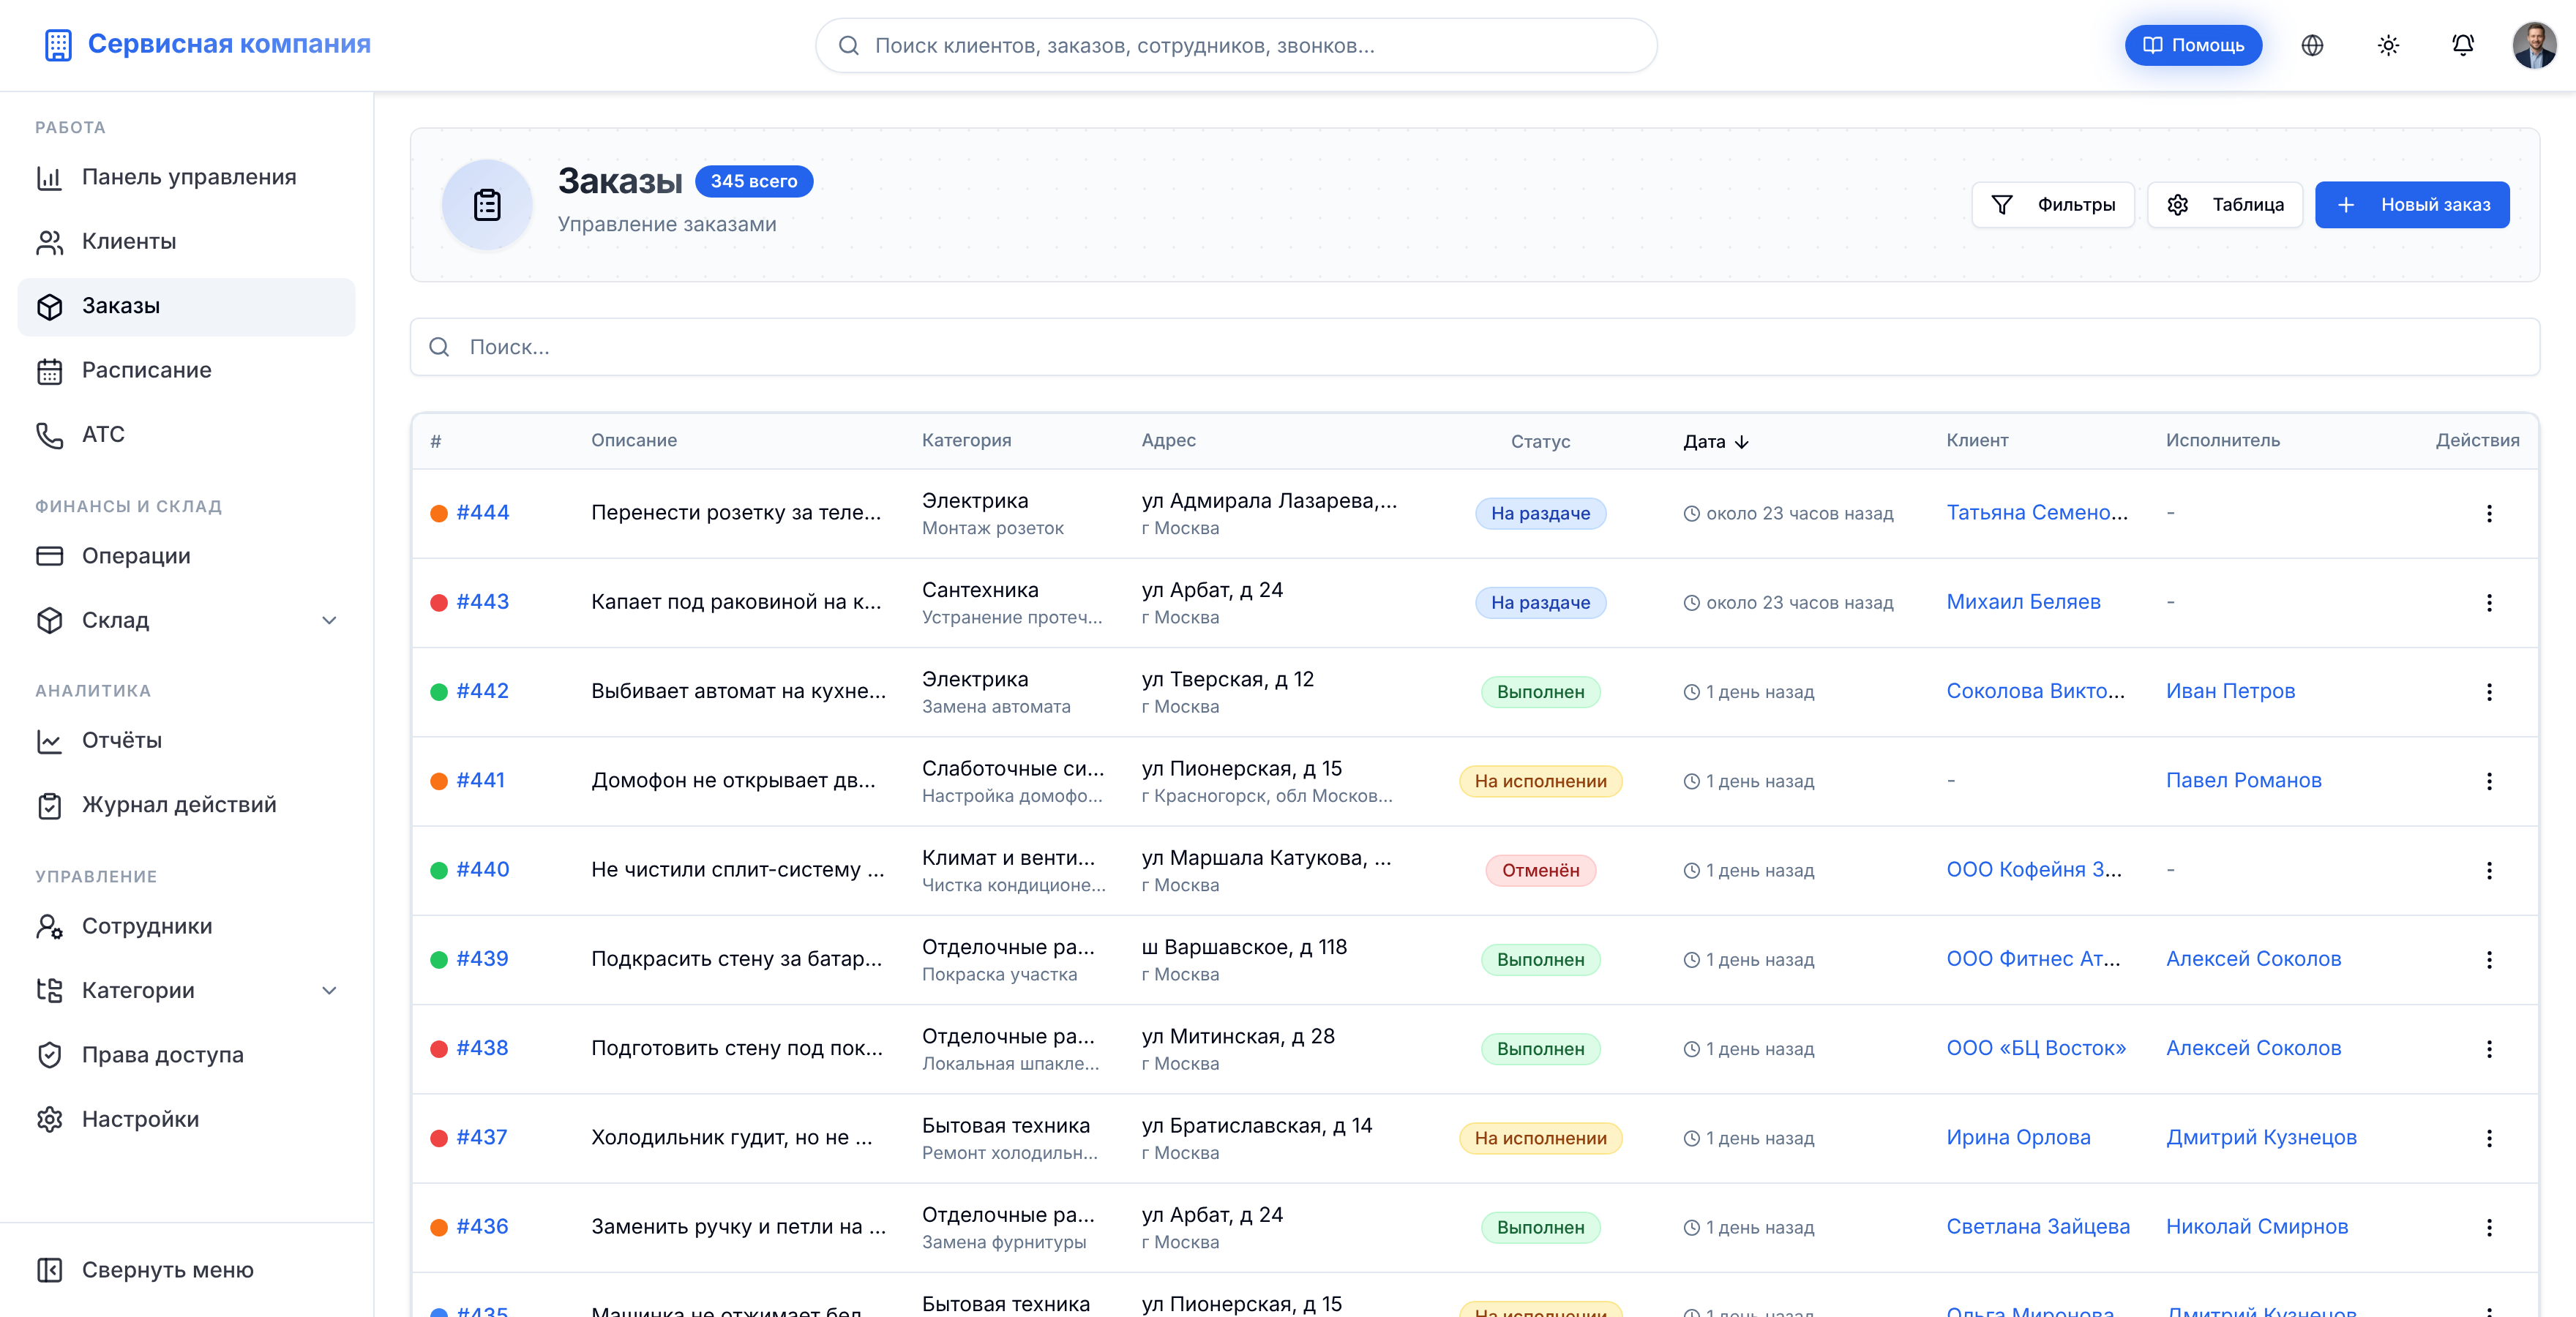Open client ООО «БЦ Восток»
This screenshot has height=1317, width=2576.
2035,1048
